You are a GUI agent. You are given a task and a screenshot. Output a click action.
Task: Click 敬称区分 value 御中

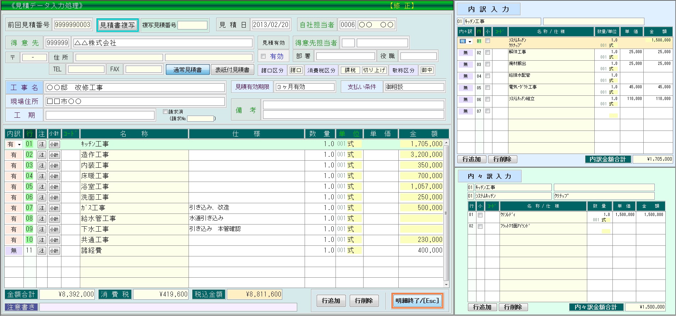tap(427, 70)
